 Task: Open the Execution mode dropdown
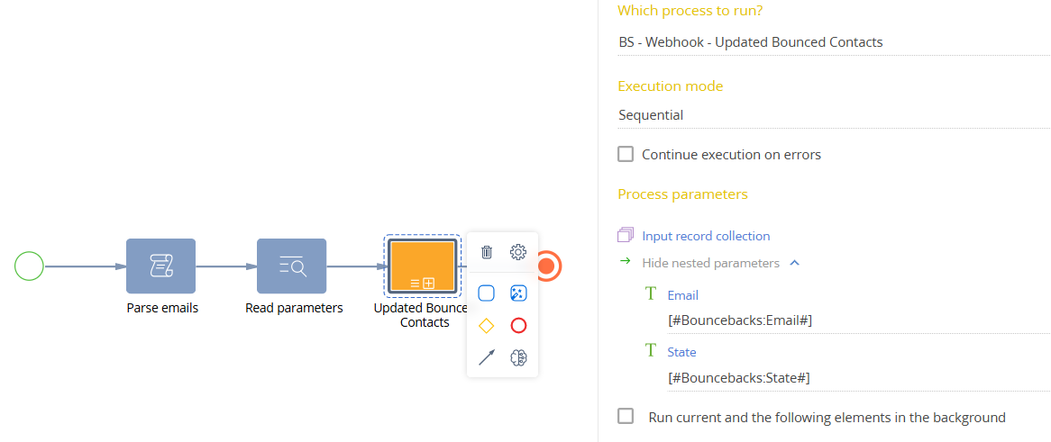(833, 115)
